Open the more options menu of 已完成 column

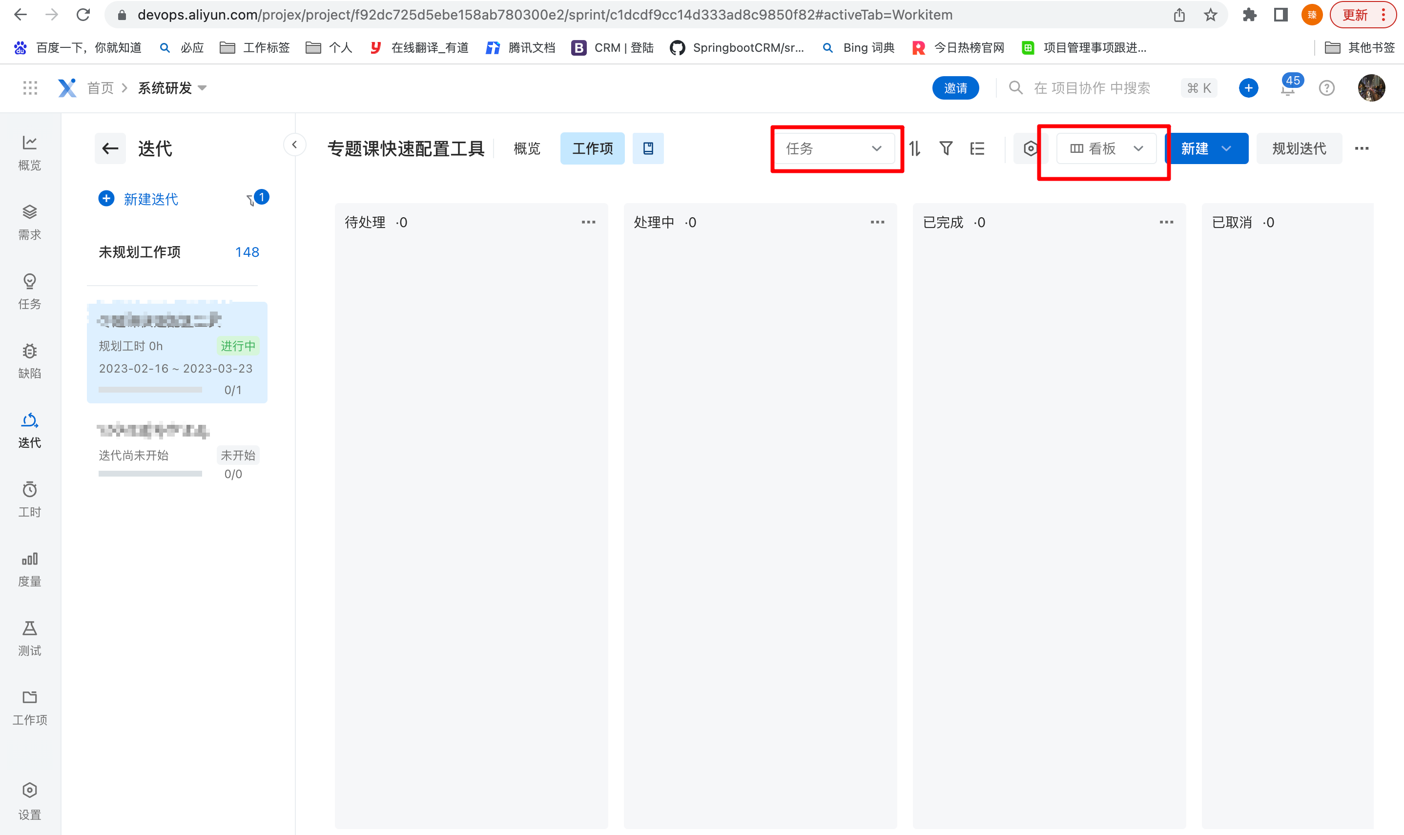click(1167, 222)
